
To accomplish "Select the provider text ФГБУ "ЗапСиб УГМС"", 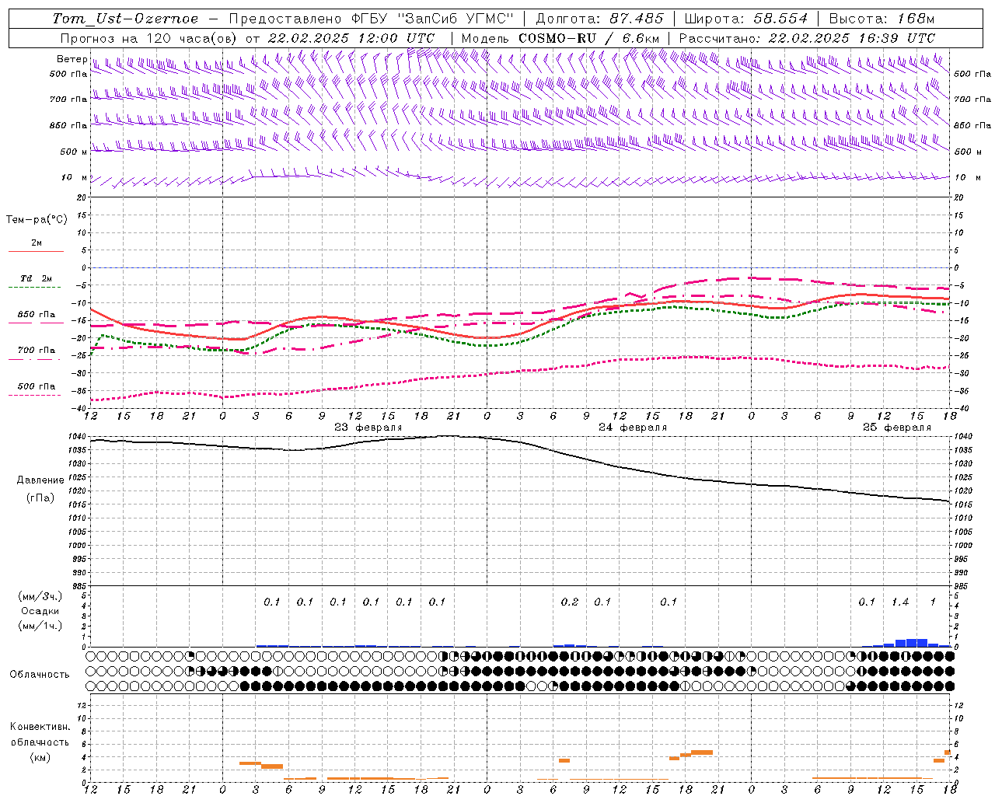I will 435,19.
